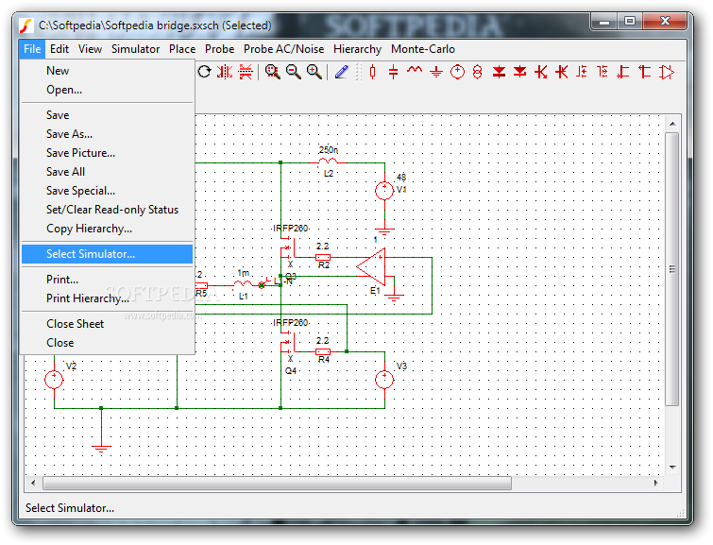Place an NPN transistor from the toolbar

[541, 72]
